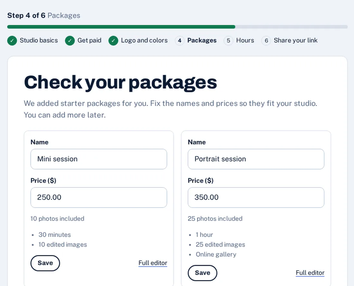The width and height of the screenshot is (354, 286).
Task: Save the Portrait session package
Action: [x=202, y=273]
